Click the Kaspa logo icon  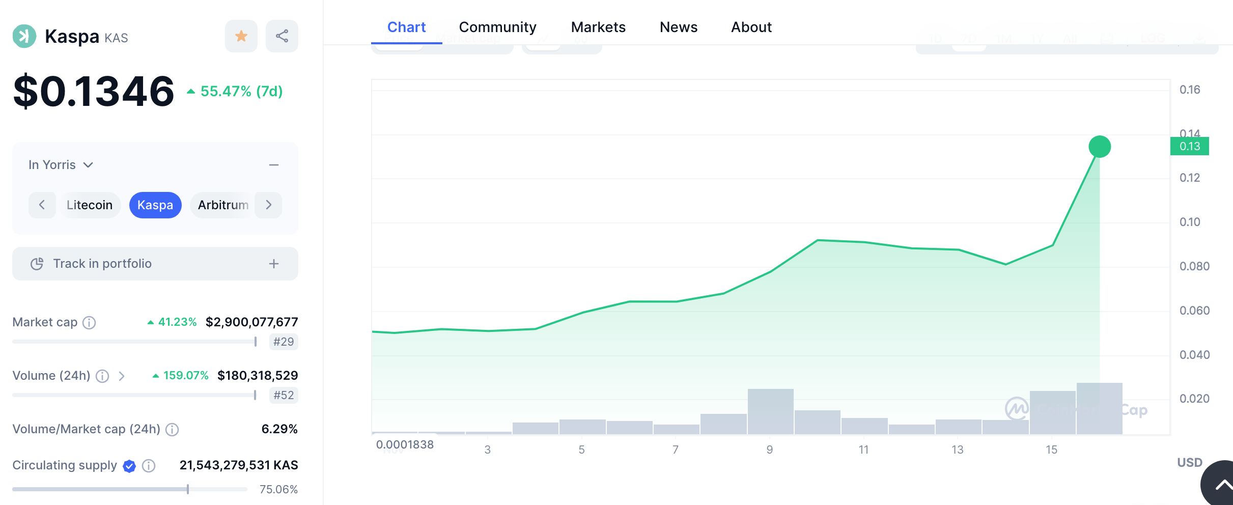tap(24, 36)
